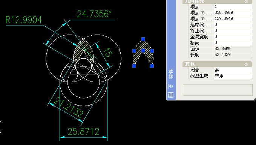The height and width of the screenshot is (145, 256).
Task: Select the 面积 value 83.8566
Action: (x=233, y=49)
